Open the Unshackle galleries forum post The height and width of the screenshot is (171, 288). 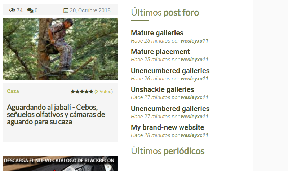point(163,89)
